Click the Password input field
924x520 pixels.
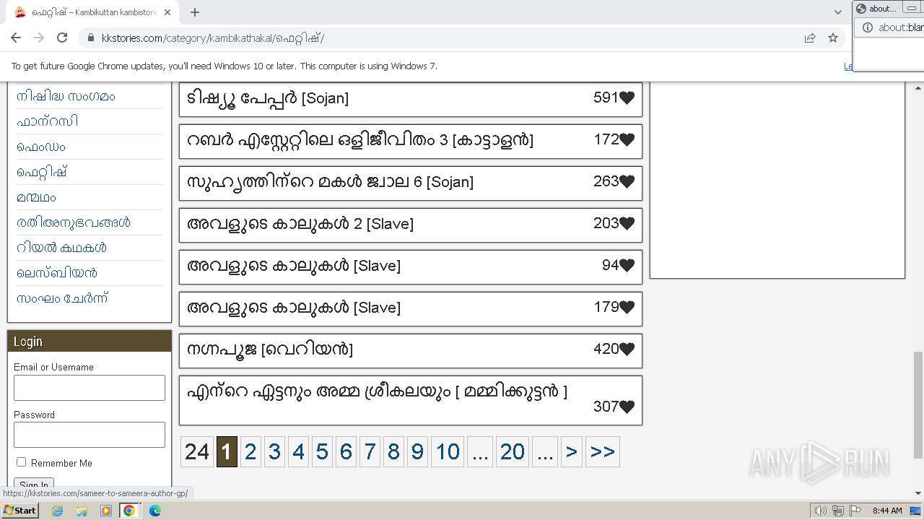pos(90,435)
